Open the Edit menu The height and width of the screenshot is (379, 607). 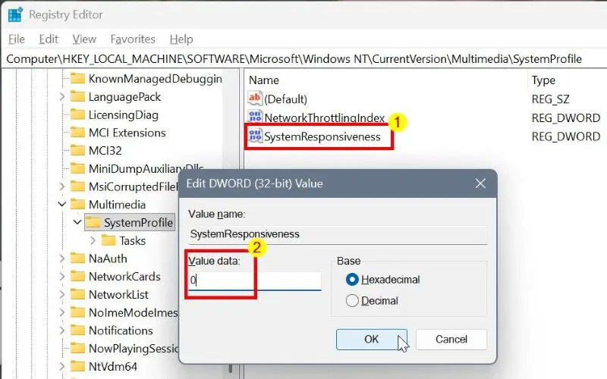tap(49, 39)
